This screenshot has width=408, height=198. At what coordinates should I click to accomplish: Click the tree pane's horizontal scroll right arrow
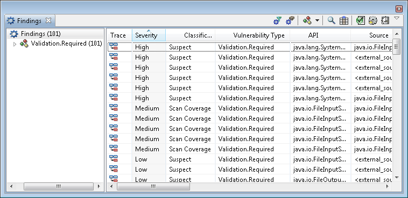pos(99,186)
